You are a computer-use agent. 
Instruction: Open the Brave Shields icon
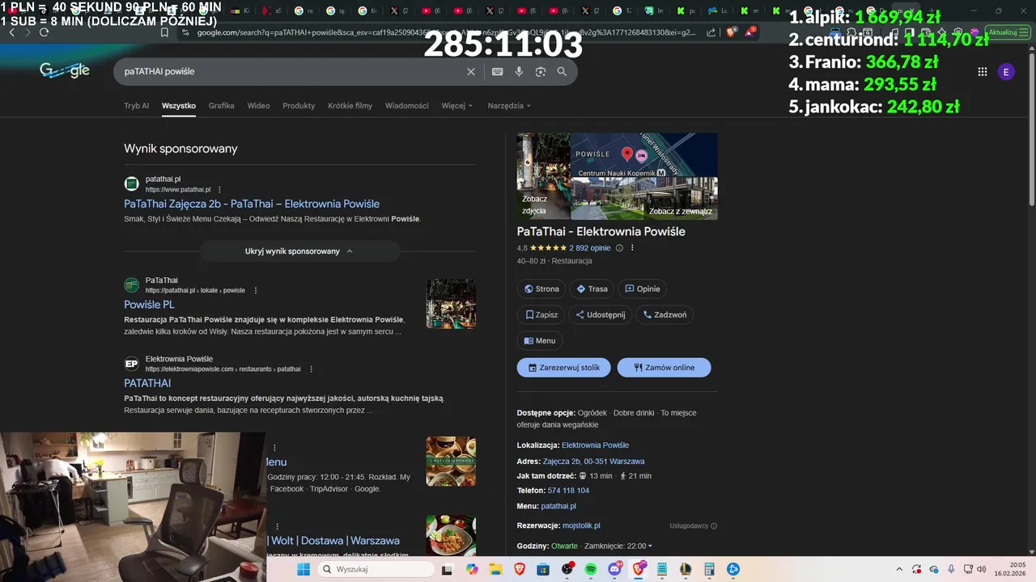[731, 32]
